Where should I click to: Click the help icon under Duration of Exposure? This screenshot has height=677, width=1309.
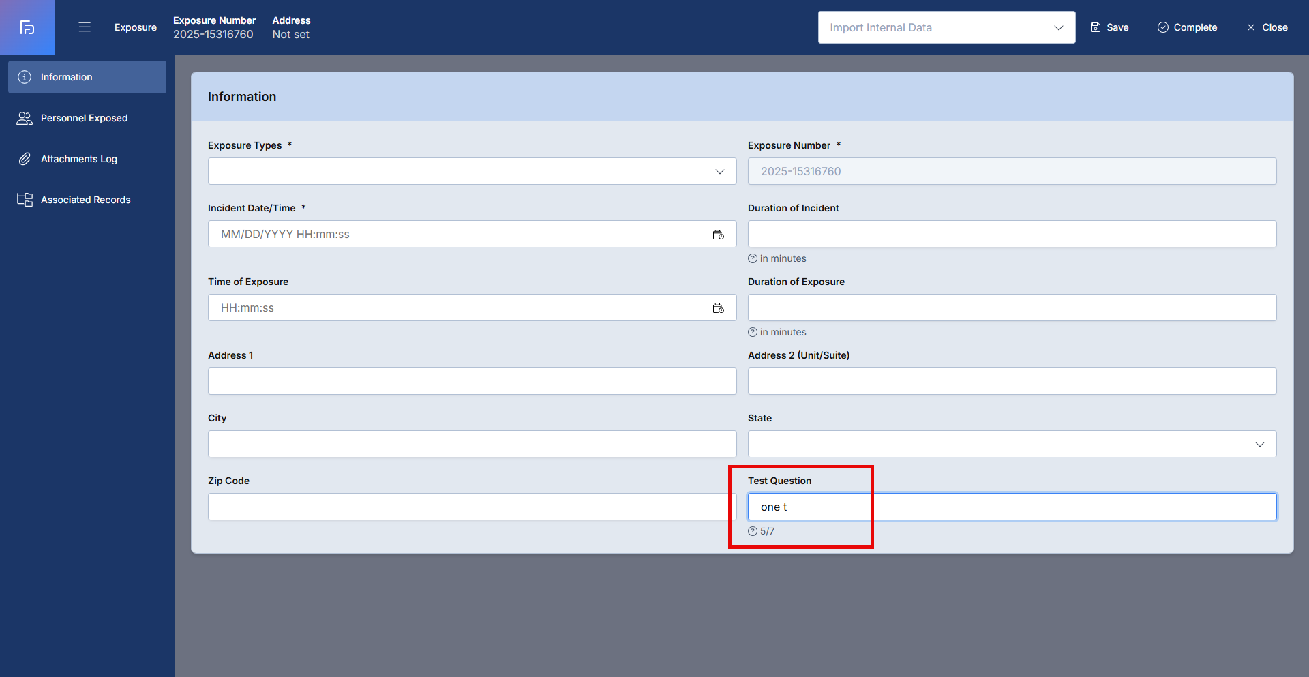pos(753,332)
